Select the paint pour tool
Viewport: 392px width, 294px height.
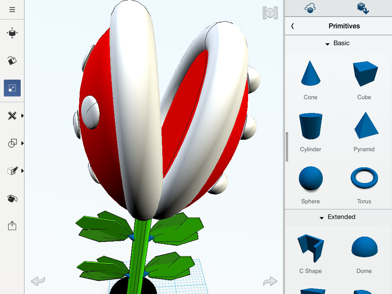(x=12, y=199)
